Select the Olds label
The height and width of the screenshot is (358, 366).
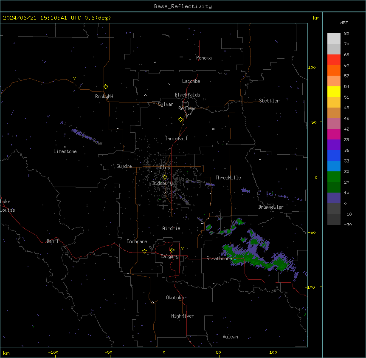tap(165, 168)
